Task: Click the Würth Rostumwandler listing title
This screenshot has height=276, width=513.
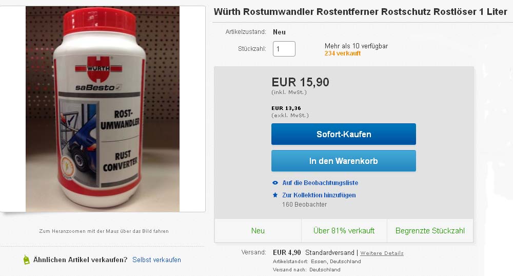Action: pyautogui.click(x=360, y=12)
